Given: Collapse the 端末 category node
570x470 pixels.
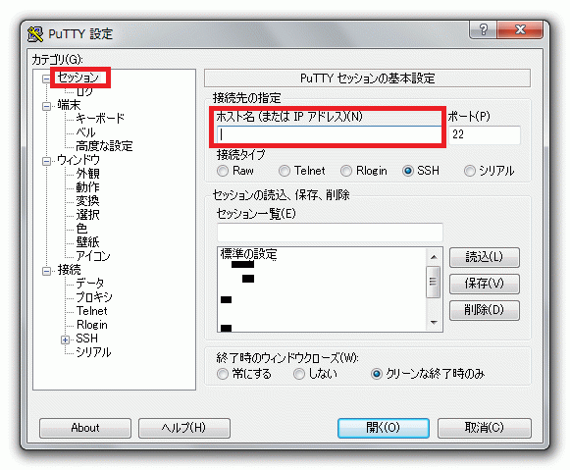Looking at the screenshot, I should pyautogui.click(x=46, y=106).
